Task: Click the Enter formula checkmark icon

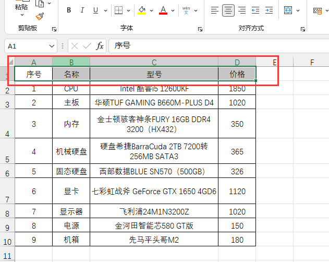Action: click(x=87, y=46)
